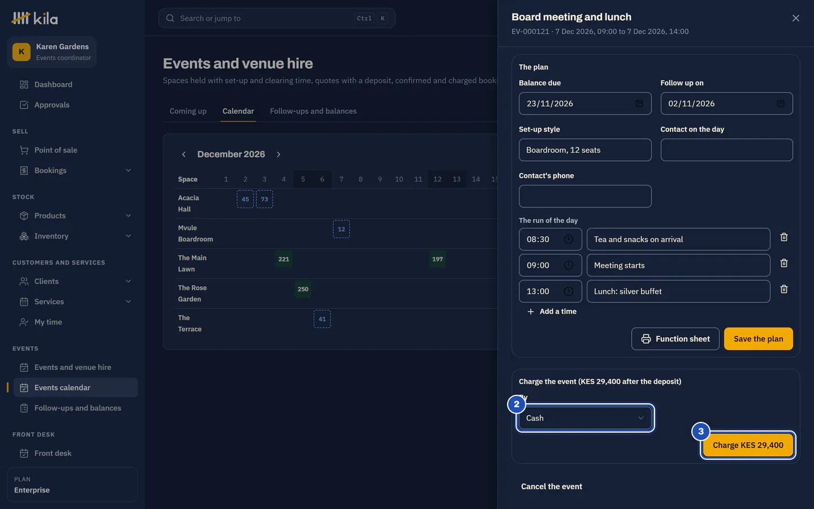Switch to the Coming up tab
814x509 pixels.
(x=188, y=111)
